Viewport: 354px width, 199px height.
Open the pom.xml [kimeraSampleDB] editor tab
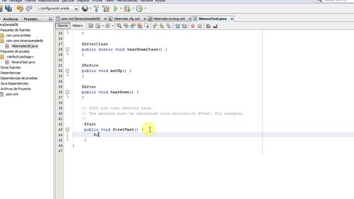pos(80,19)
